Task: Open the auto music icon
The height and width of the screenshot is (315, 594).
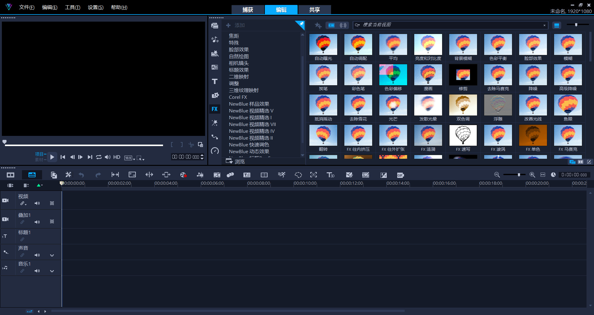Action: point(217,175)
